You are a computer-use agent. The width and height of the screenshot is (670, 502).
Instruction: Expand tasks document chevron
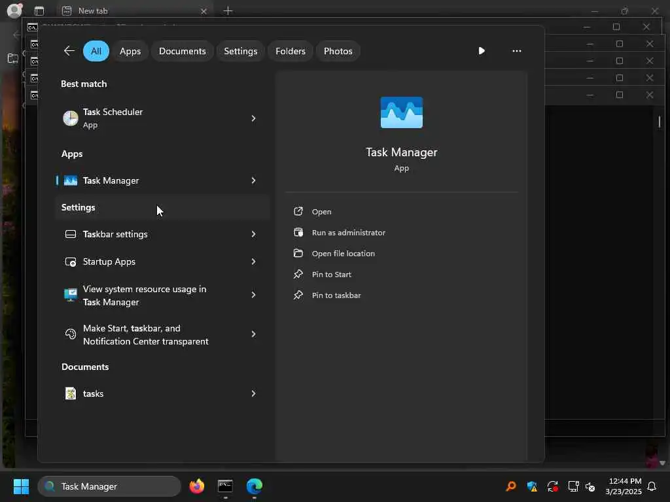pos(253,393)
